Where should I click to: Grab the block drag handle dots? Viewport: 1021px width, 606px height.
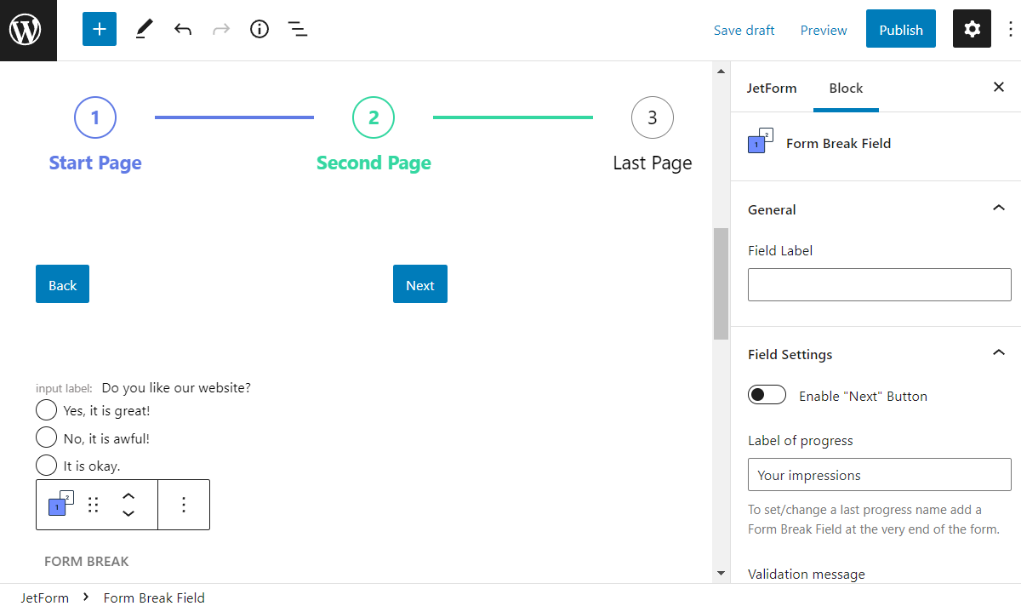point(93,505)
